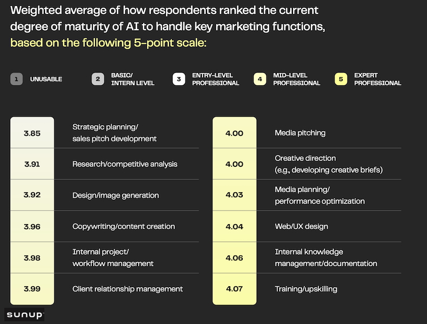Click the Sunup logo
Image resolution: width=427 pixels, height=324 pixels.
point(25,314)
